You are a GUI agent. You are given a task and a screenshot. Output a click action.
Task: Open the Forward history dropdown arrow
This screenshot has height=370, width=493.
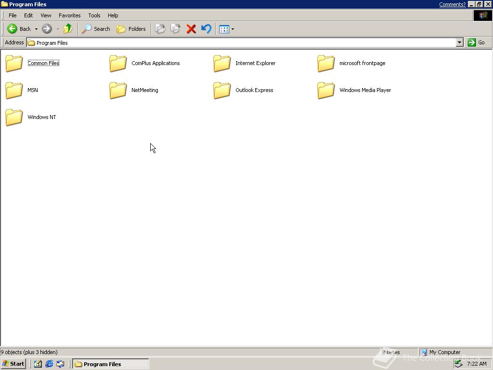click(58, 29)
